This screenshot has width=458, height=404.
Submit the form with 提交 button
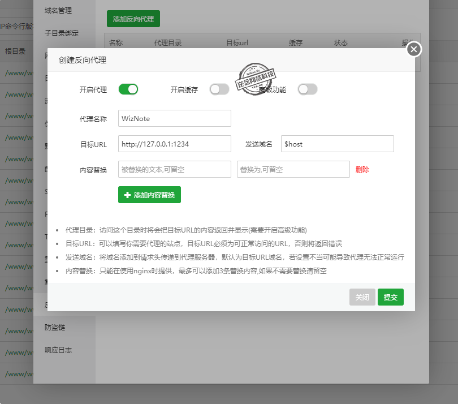point(391,297)
